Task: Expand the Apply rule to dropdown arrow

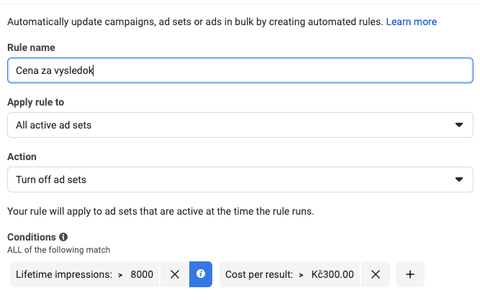Action: tap(459, 125)
